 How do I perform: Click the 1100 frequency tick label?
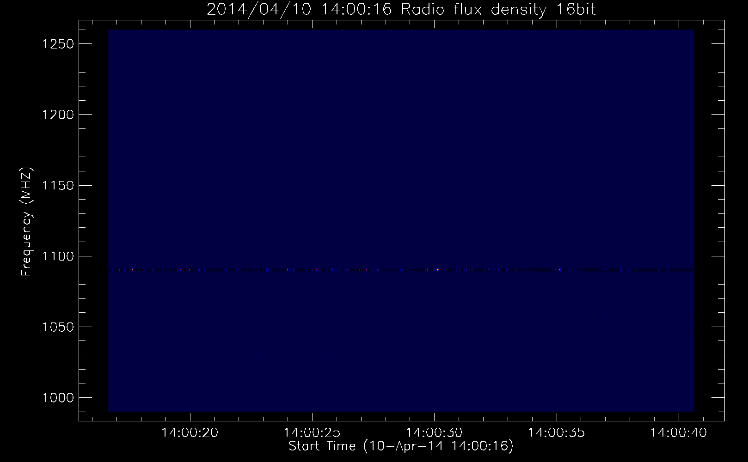(x=58, y=256)
